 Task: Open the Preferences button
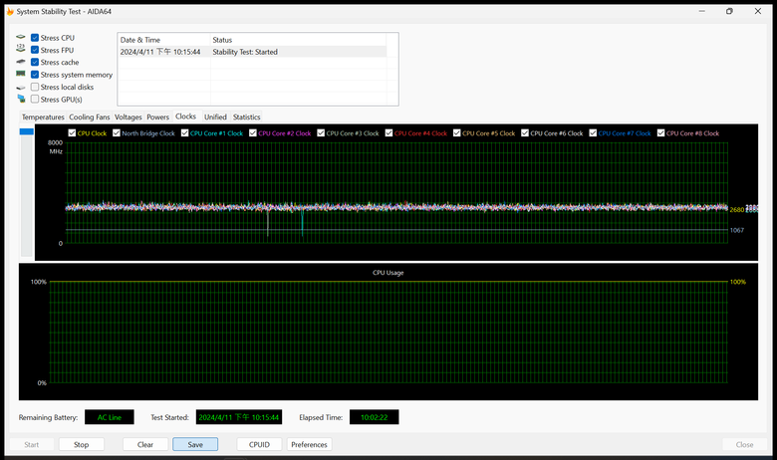click(x=309, y=445)
